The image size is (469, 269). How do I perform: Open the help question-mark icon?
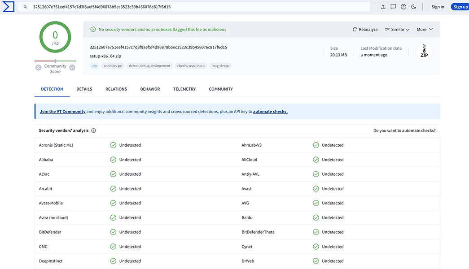403,7
